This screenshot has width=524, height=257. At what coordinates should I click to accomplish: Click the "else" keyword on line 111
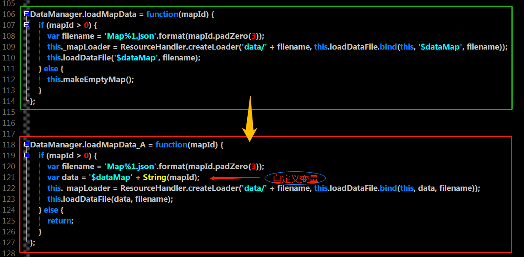pyautogui.click(x=51, y=69)
